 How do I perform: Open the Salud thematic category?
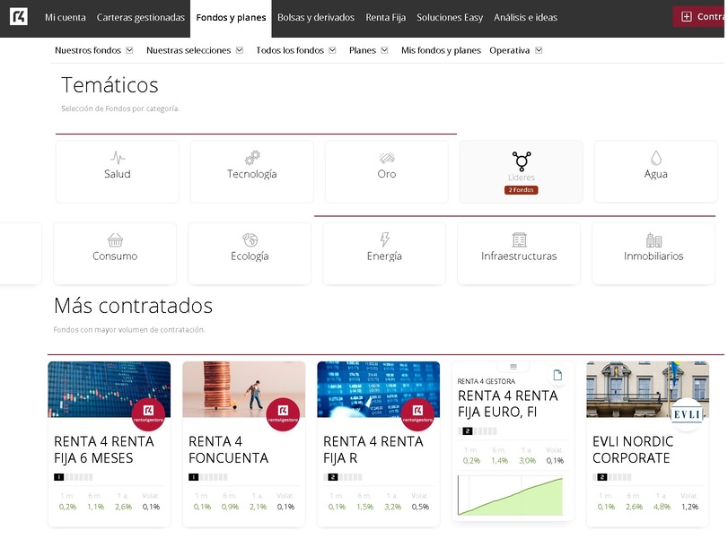[x=118, y=171]
